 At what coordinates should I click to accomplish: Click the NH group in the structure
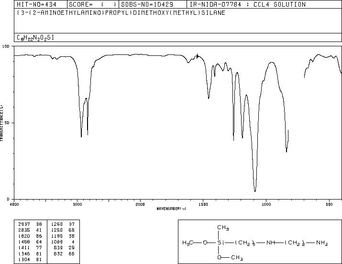click(271, 243)
